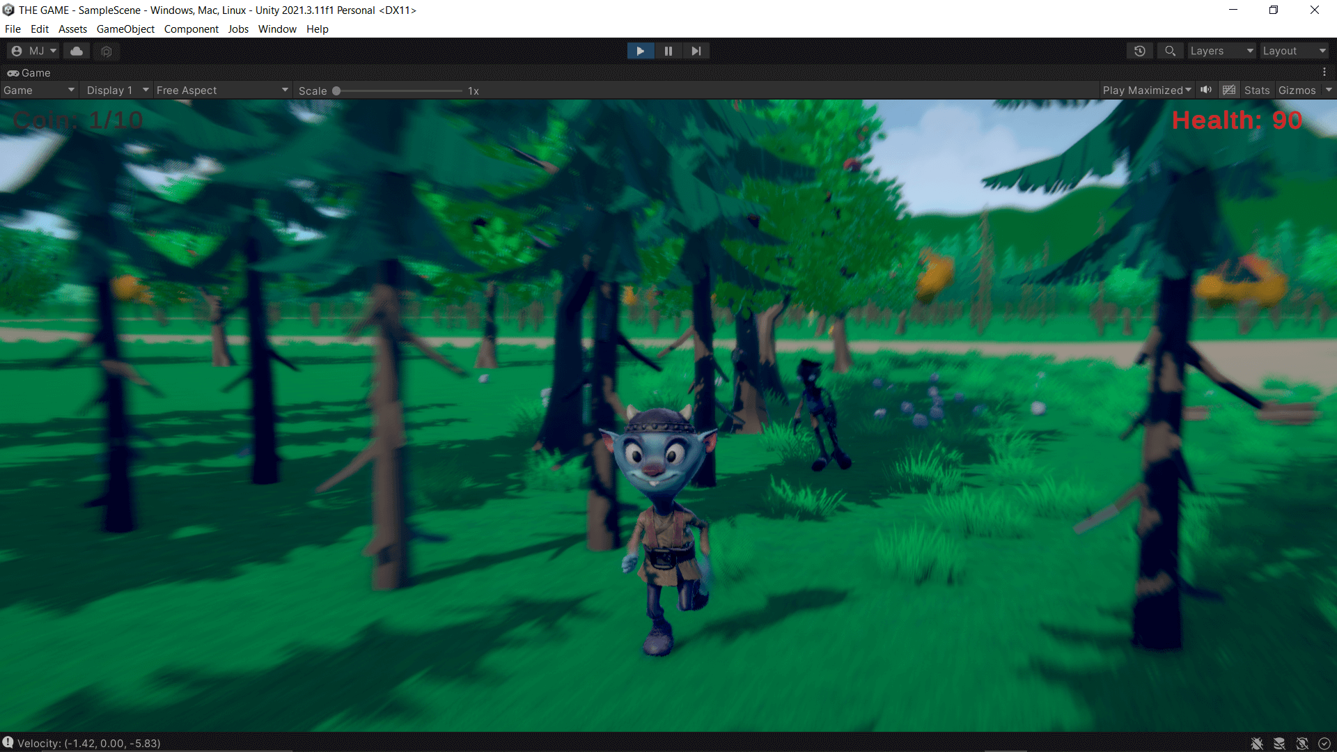This screenshot has height=752, width=1337.
Task: Click the Step frame button
Action: (x=696, y=51)
